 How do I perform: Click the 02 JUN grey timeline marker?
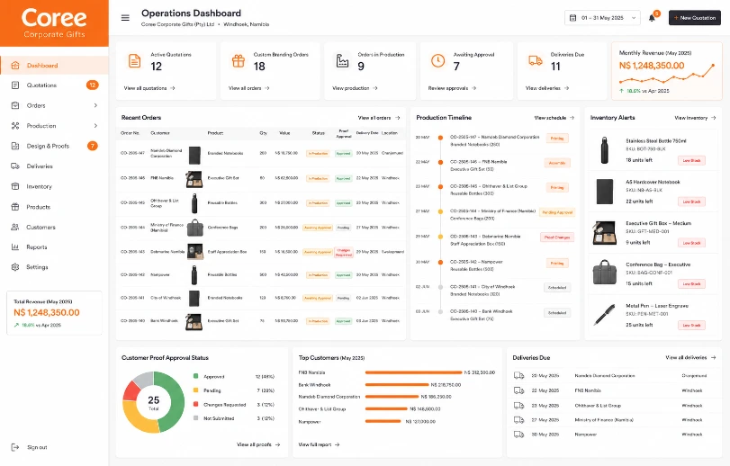click(440, 287)
